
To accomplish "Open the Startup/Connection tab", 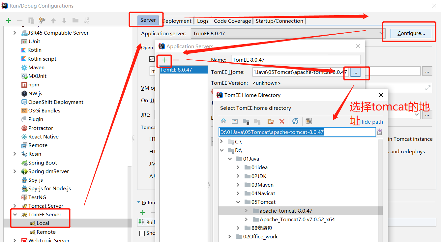I will click(x=279, y=21).
